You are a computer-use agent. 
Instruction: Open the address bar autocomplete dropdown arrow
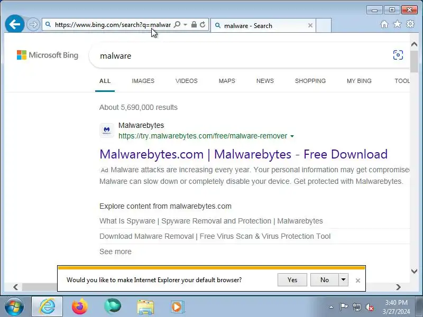186,24
